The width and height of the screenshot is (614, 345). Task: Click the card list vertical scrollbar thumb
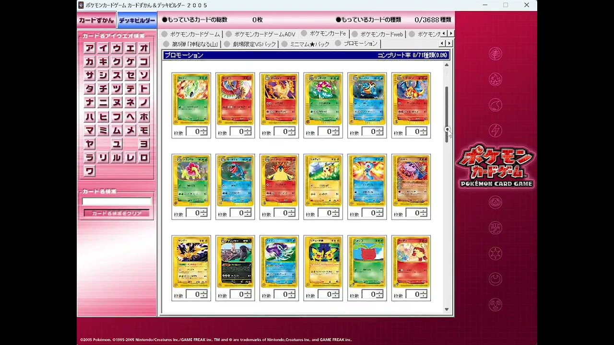[447, 114]
